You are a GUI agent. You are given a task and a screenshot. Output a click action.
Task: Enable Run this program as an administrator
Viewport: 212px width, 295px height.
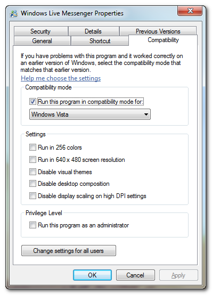(x=32, y=225)
